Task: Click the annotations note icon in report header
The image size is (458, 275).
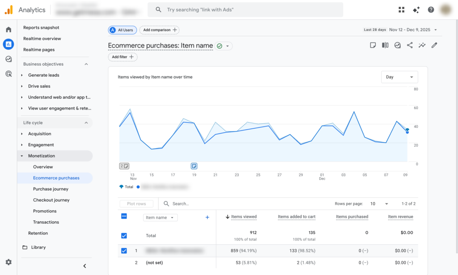Action: [373, 45]
